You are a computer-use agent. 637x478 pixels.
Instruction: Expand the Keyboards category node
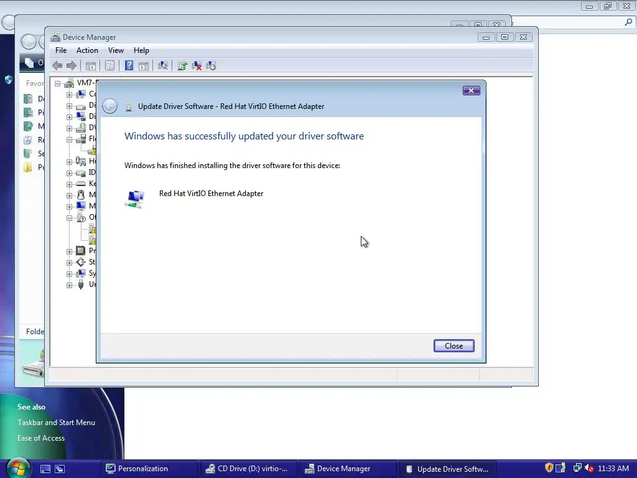pos(69,184)
